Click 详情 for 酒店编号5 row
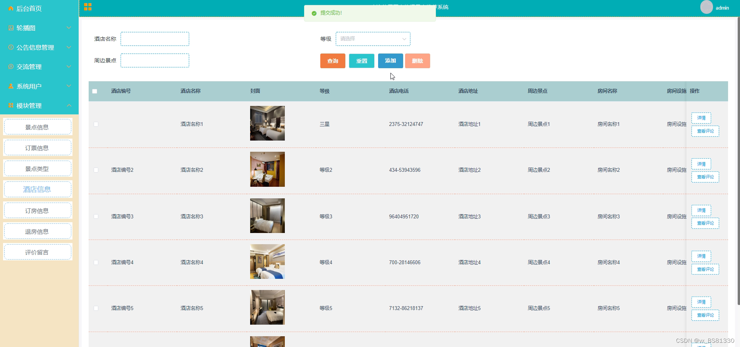 (x=701, y=302)
